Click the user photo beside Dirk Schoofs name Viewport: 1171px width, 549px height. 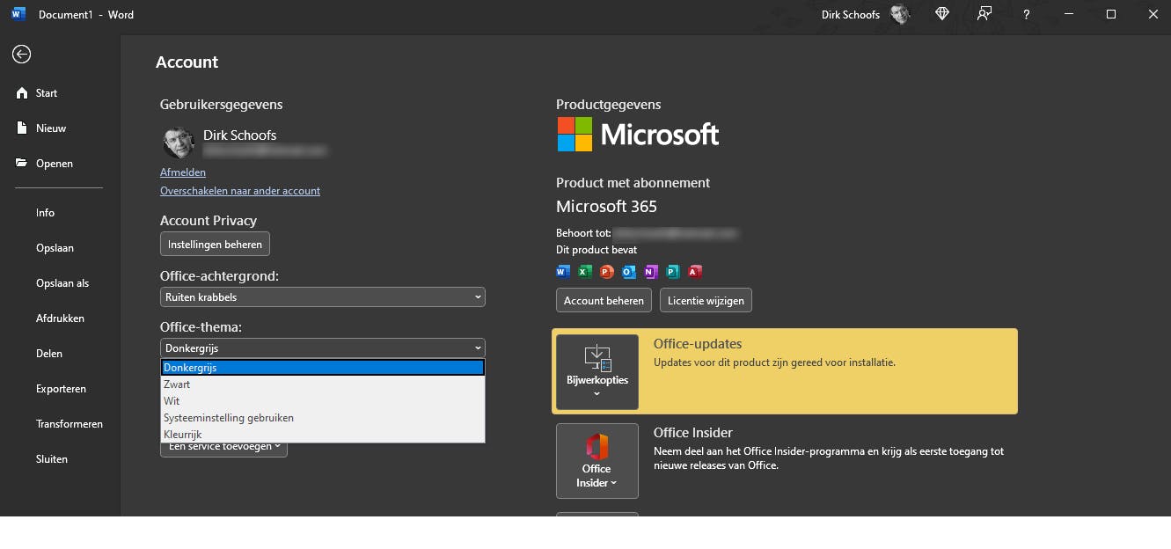179,143
